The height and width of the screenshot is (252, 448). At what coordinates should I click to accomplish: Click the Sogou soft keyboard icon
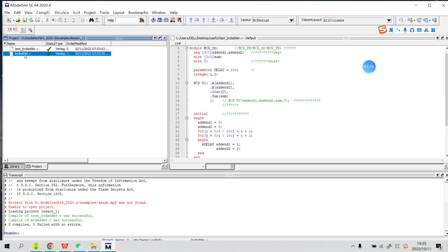click(419, 30)
